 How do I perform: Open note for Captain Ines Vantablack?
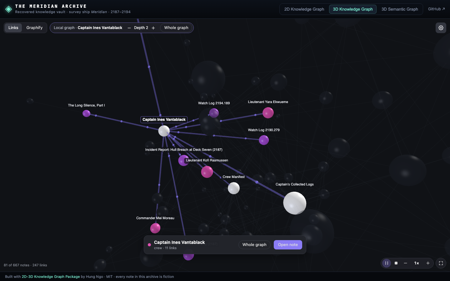[288, 245]
